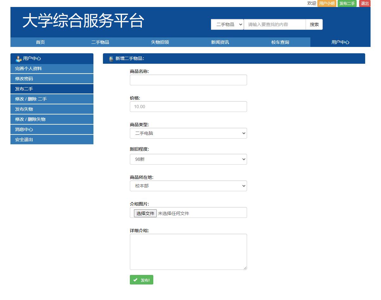
Task: Open the 新旧程度 dropdown showing 98新
Action: (188, 159)
